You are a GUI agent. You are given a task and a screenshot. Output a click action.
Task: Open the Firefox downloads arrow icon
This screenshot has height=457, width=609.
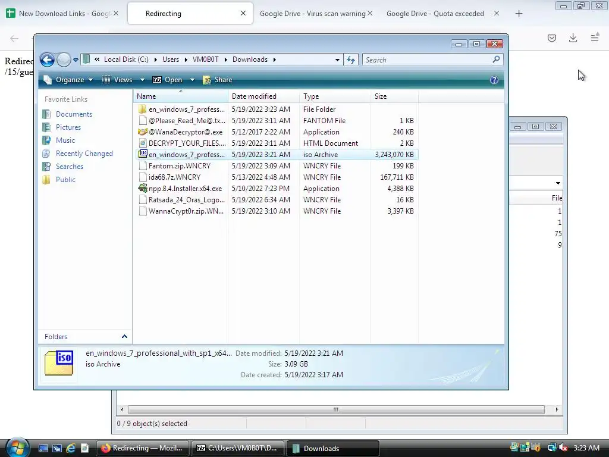click(573, 38)
